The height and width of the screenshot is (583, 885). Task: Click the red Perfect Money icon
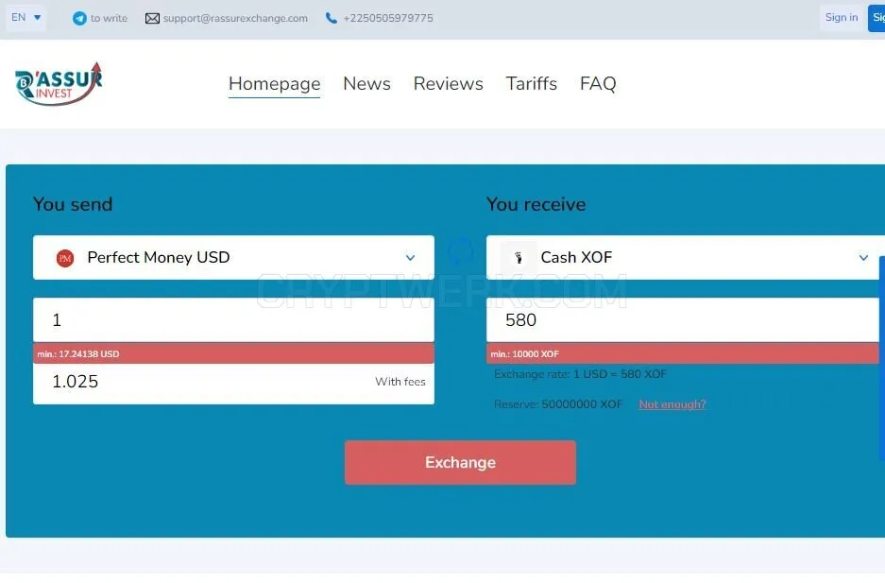pyautogui.click(x=65, y=258)
